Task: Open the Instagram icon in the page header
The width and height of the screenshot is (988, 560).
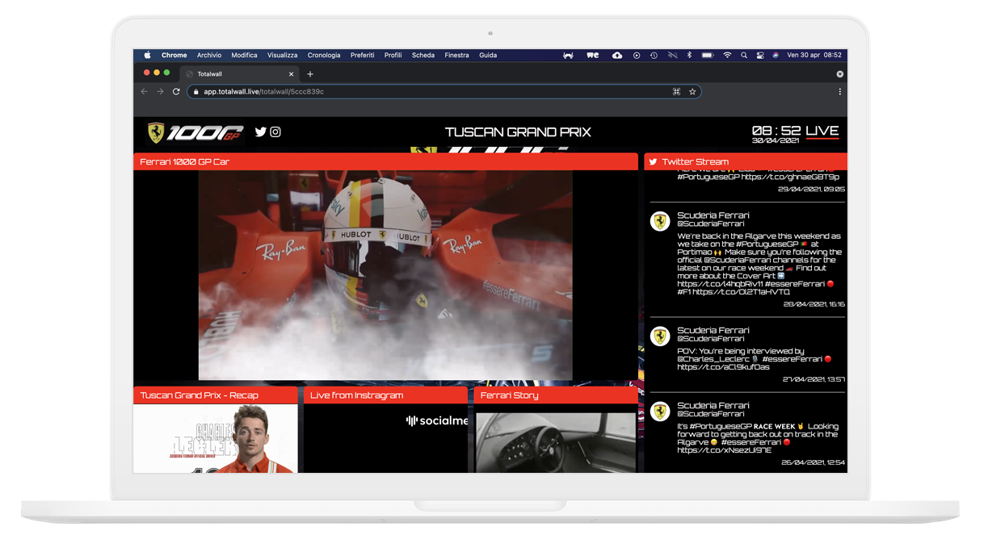Action: 275,132
